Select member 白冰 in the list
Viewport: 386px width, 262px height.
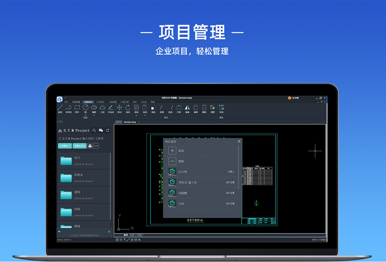pyautogui.click(x=203, y=204)
